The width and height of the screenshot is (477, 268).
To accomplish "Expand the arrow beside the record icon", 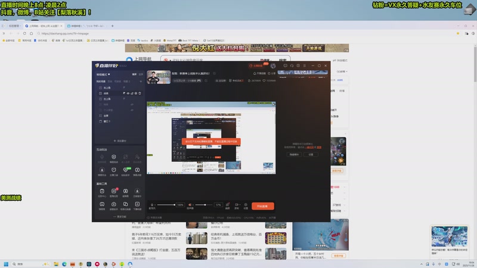I will (x=240, y=205).
